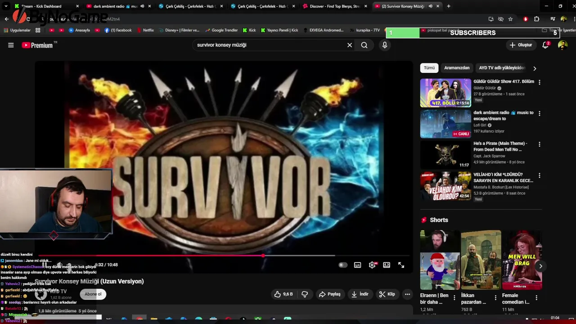Open player settings gear
This screenshot has height=324, width=576.
[x=372, y=265]
